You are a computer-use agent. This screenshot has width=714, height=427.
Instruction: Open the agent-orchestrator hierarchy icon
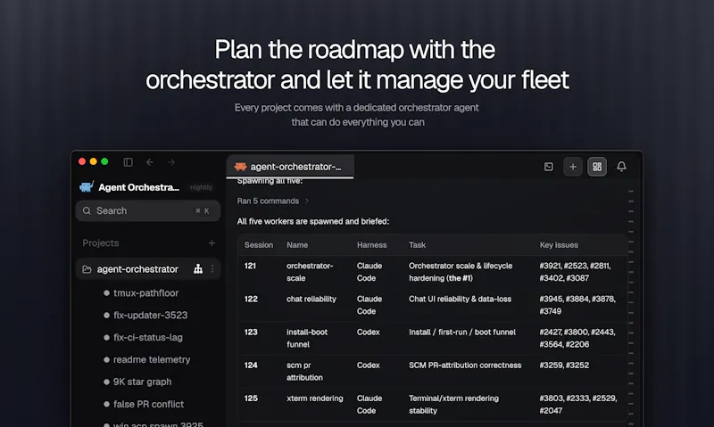coord(198,269)
